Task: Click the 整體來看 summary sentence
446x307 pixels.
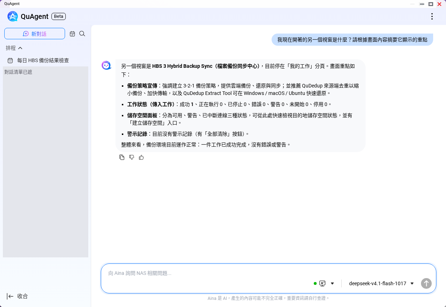Action: (206, 145)
